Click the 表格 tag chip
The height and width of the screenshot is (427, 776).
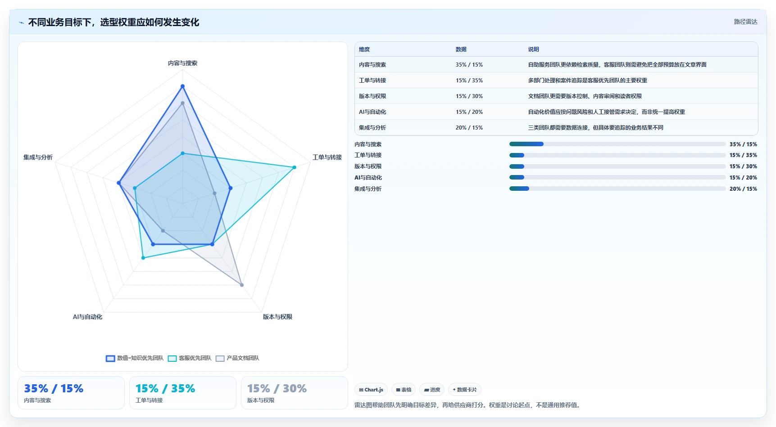404,390
